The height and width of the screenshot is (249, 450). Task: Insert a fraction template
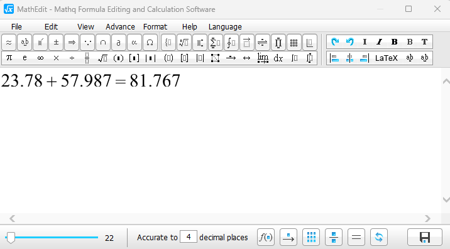pos(87,58)
